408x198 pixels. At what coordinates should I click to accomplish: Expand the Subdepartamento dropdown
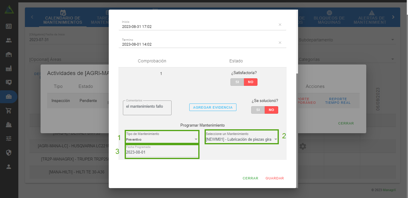(346, 40)
